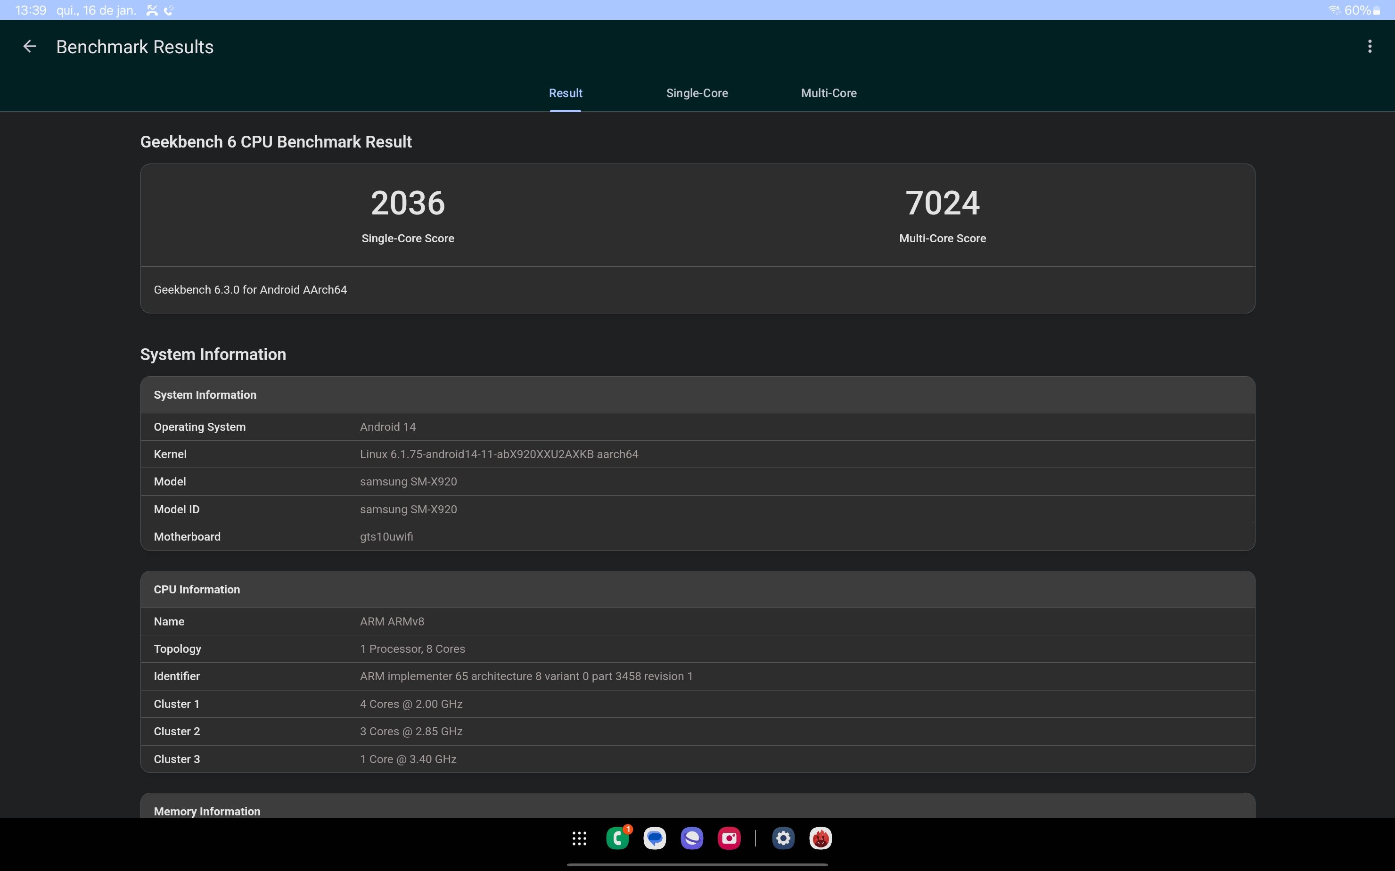Tap the back arrow icon
This screenshot has height=871, width=1395.
click(x=29, y=47)
